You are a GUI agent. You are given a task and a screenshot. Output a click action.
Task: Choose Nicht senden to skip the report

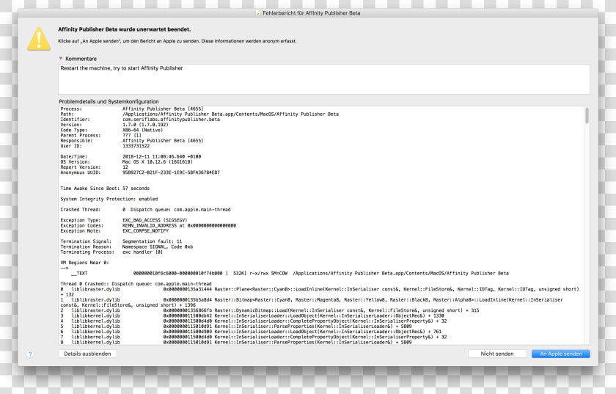tap(497, 354)
